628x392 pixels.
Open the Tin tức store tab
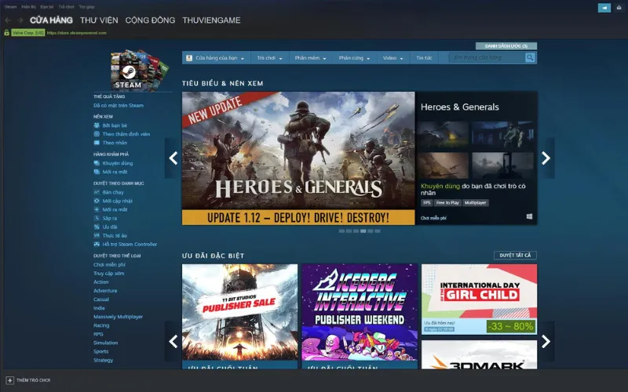click(424, 58)
